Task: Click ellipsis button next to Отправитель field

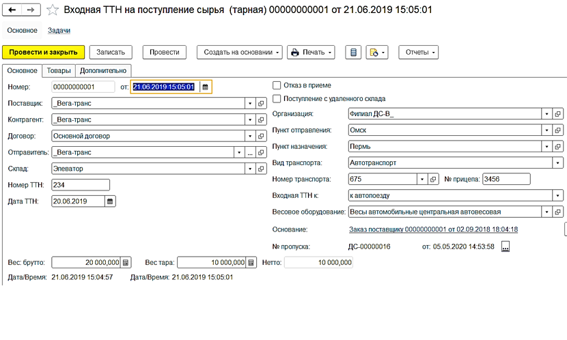Action: (x=250, y=152)
